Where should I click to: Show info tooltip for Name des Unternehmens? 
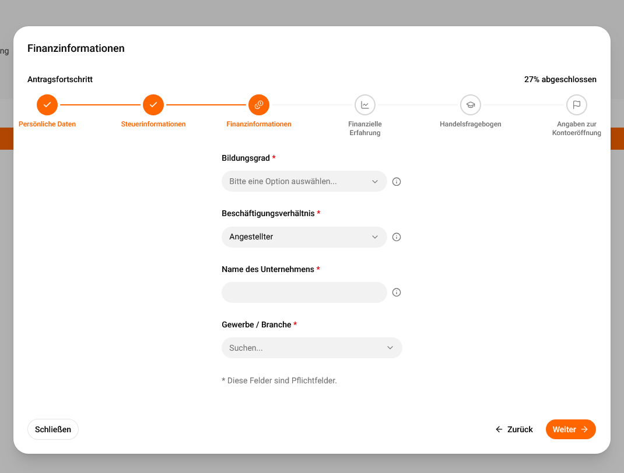coord(397,292)
